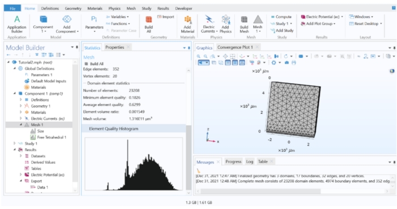The height and width of the screenshot is (209, 397).
Task: Click Build All in the Statistics panel
Action: (x=94, y=63)
